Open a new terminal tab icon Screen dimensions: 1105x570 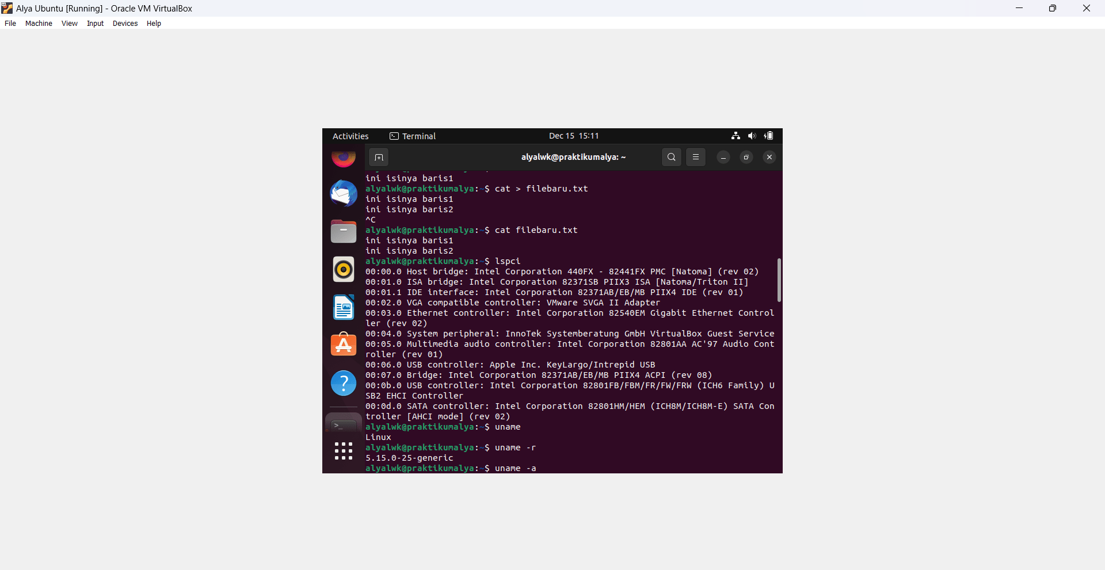(379, 157)
